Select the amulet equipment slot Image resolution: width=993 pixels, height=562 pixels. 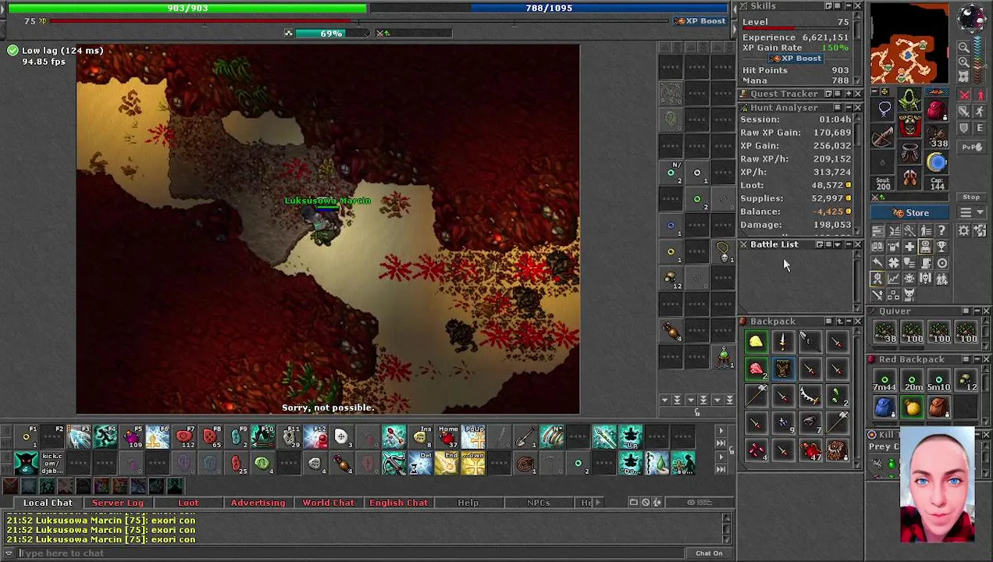pyautogui.click(x=884, y=109)
